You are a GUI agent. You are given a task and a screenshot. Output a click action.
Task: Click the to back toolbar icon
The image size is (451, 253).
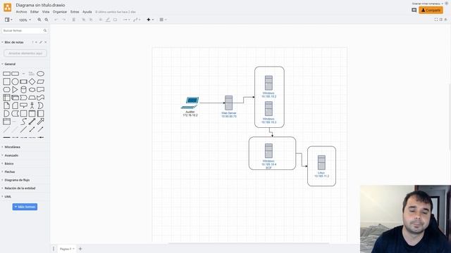(91, 20)
